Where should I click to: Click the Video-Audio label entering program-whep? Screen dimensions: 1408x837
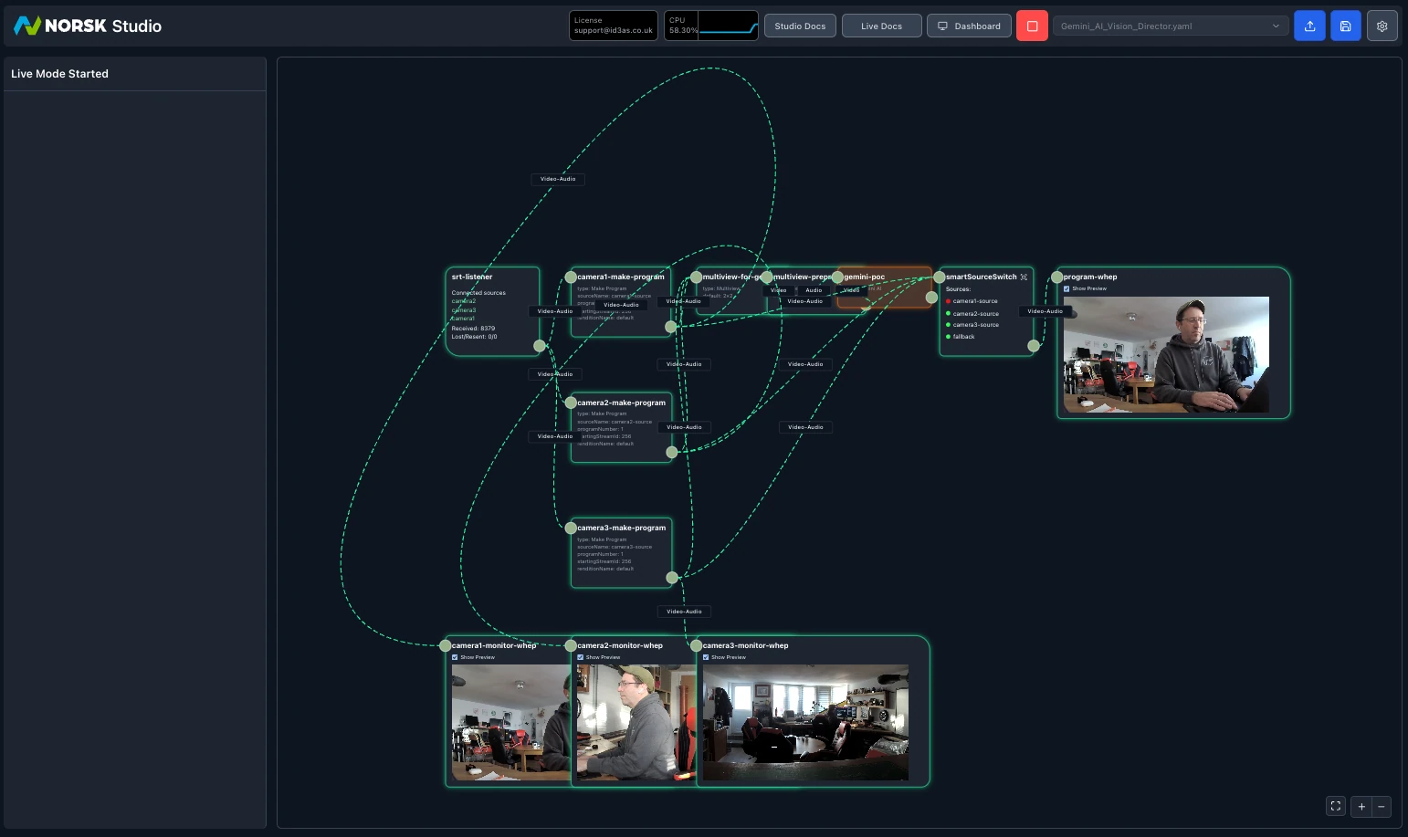tap(1045, 311)
